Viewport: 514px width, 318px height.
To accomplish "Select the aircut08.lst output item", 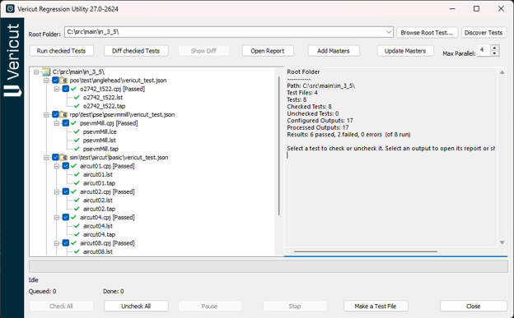I will point(98,251).
